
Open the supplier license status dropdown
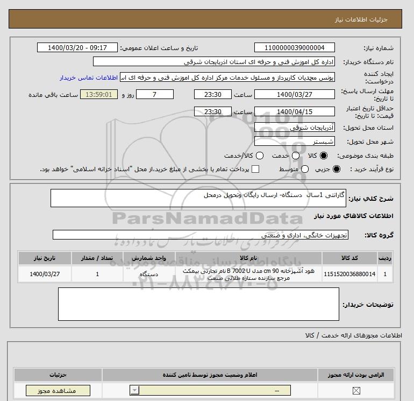pyautogui.click(x=210, y=390)
